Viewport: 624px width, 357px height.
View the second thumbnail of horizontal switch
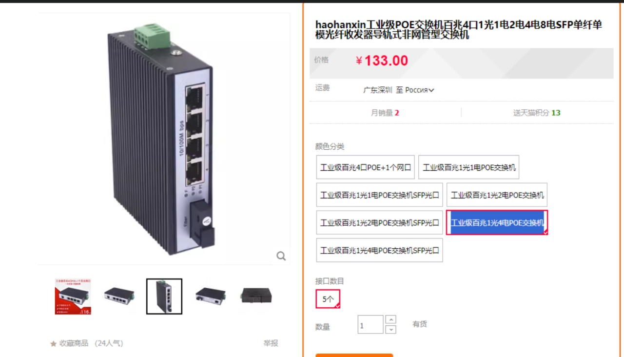tap(119, 296)
